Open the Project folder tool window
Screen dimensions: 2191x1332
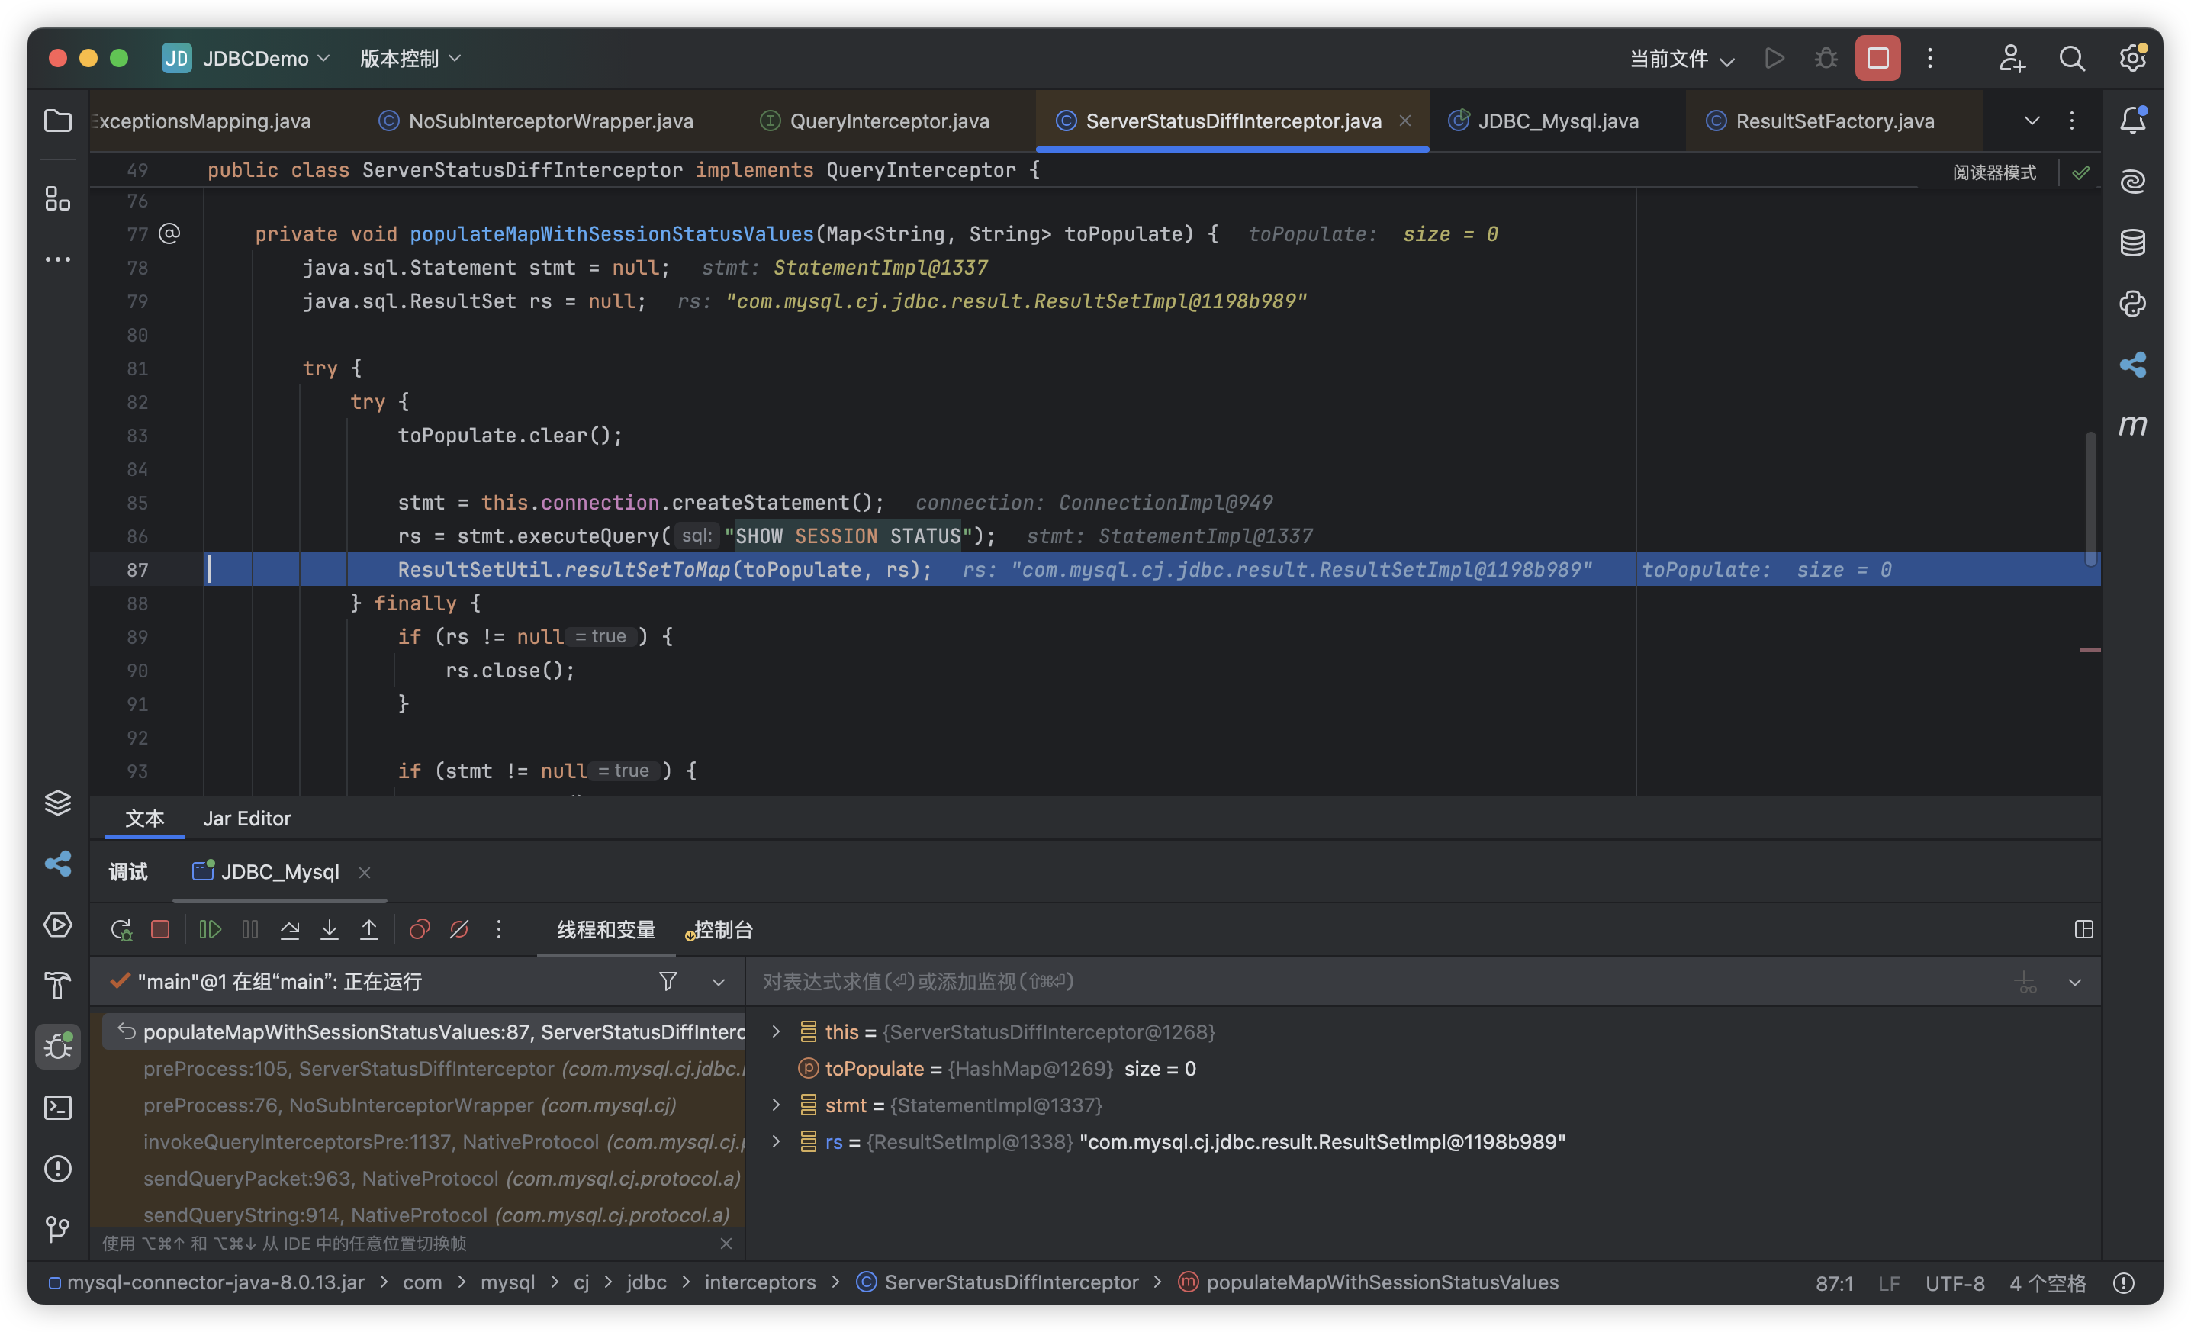pos(58,120)
